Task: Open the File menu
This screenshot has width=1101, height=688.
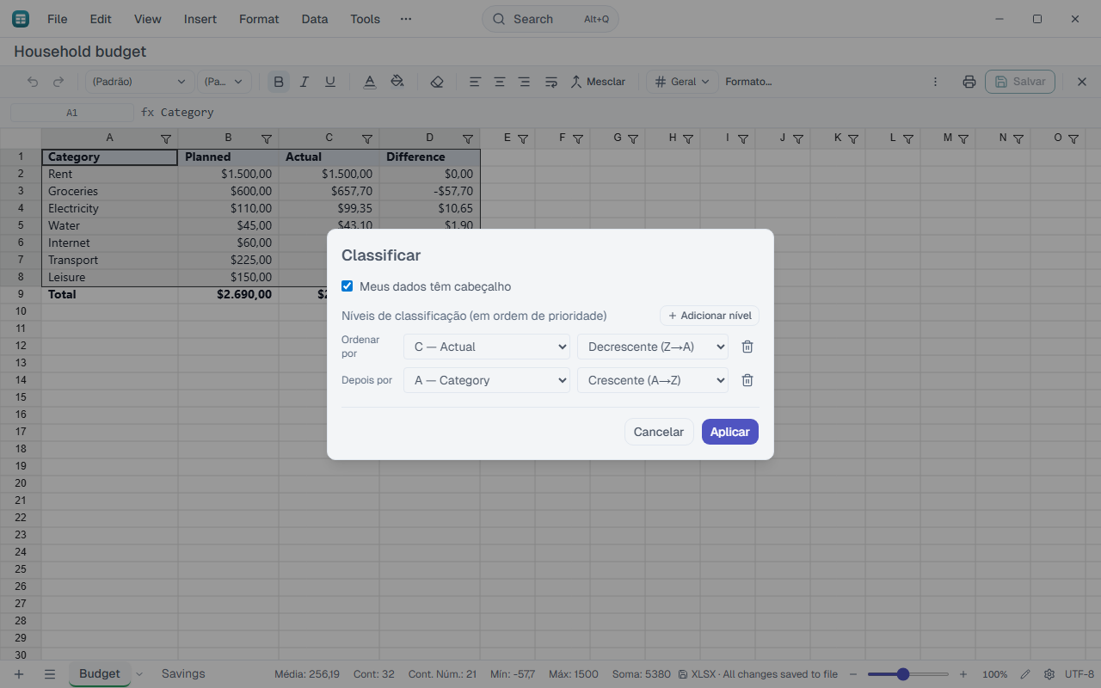Action: [57, 19]
